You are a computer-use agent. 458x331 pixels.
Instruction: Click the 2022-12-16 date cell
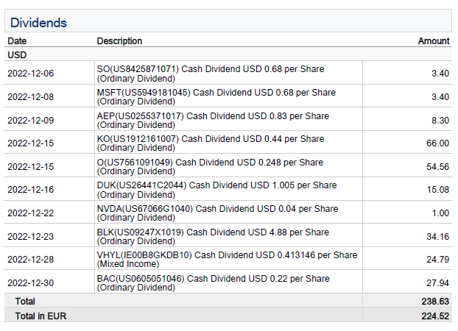click(30, 190)
